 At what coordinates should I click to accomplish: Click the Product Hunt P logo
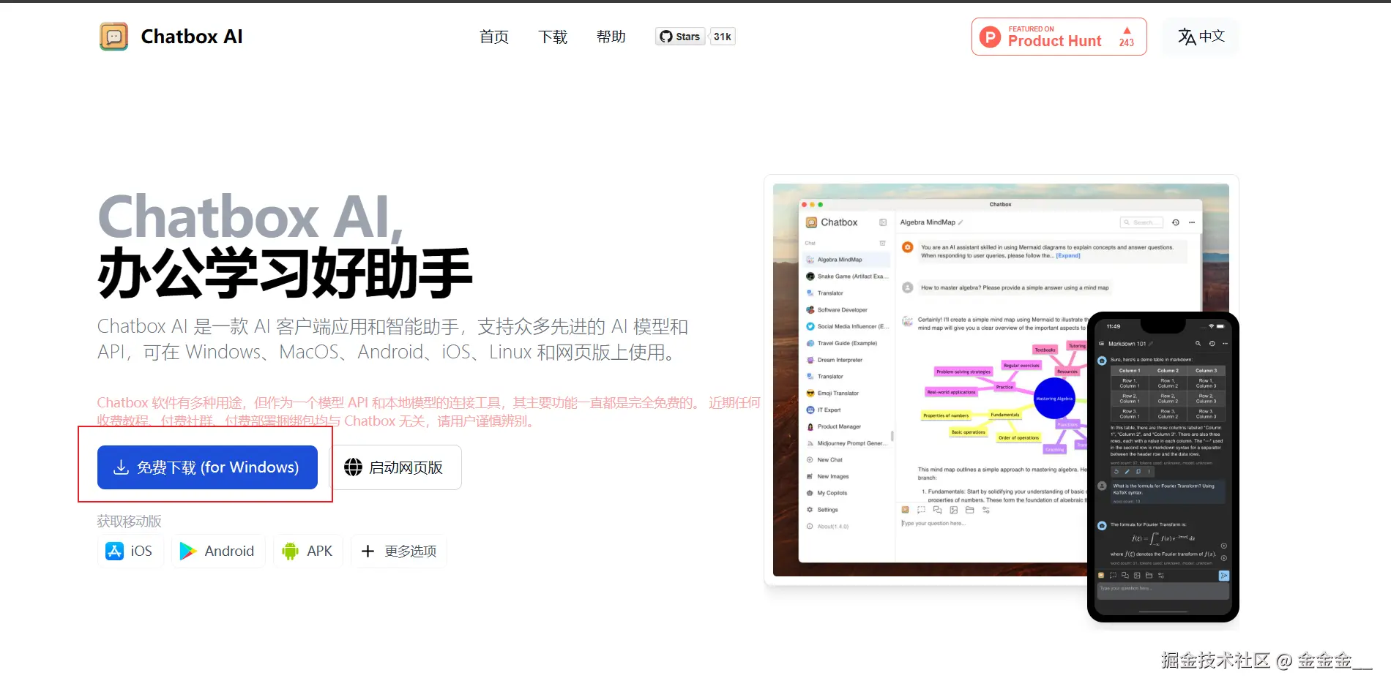[990, 37]
